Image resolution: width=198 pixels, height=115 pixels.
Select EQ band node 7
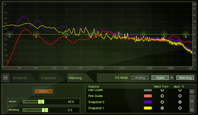pyautogui.click(x=164, y=34)
